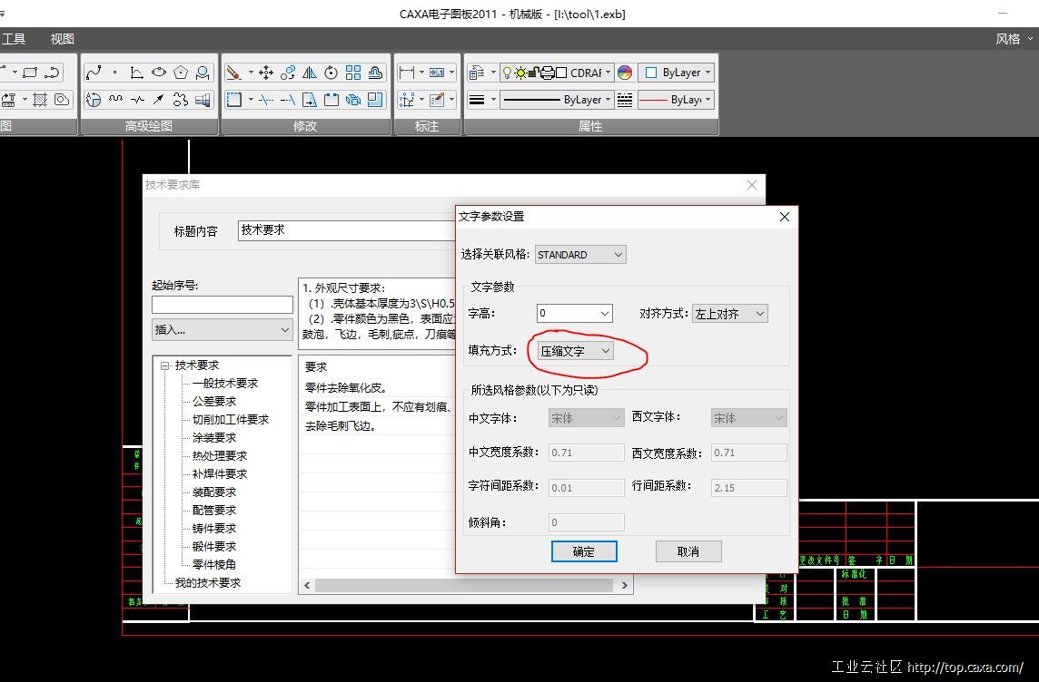Screen dimensions: 1039x682
Task: Click the move (pan) modify tool
Action: click(266, 73)
